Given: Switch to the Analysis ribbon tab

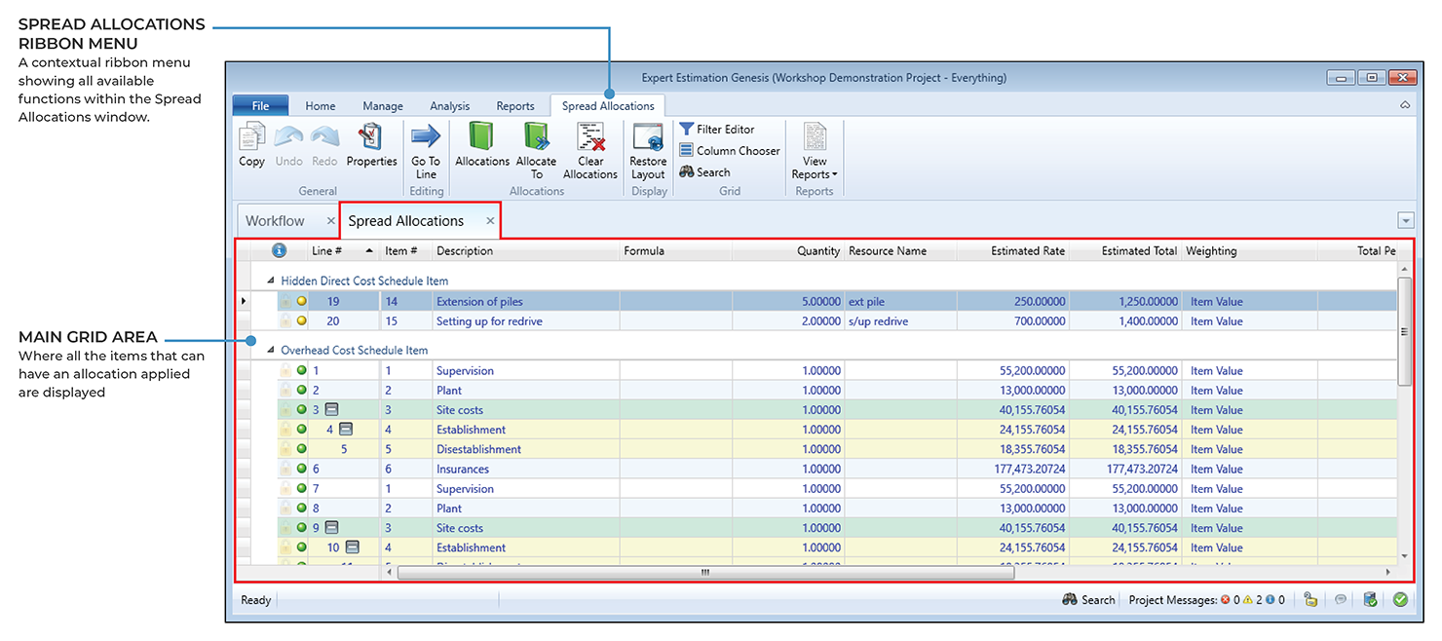Looking at the screenshot, I should 449,106.
